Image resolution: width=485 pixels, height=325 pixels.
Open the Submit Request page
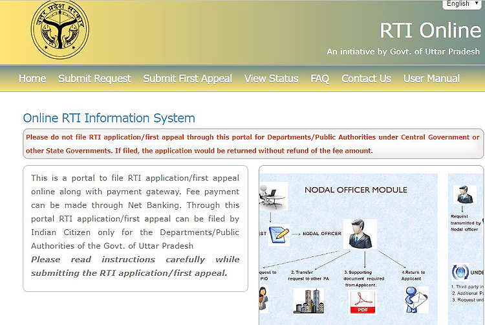[x=94, y=78]
